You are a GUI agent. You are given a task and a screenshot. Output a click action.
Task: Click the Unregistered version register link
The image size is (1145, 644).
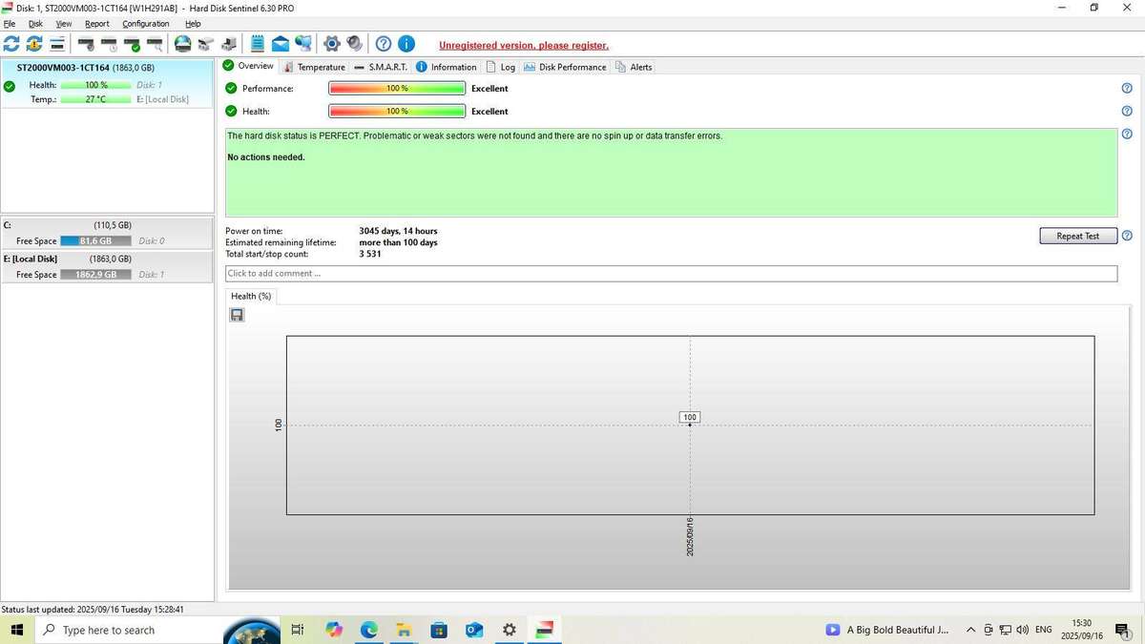point(523,45)
